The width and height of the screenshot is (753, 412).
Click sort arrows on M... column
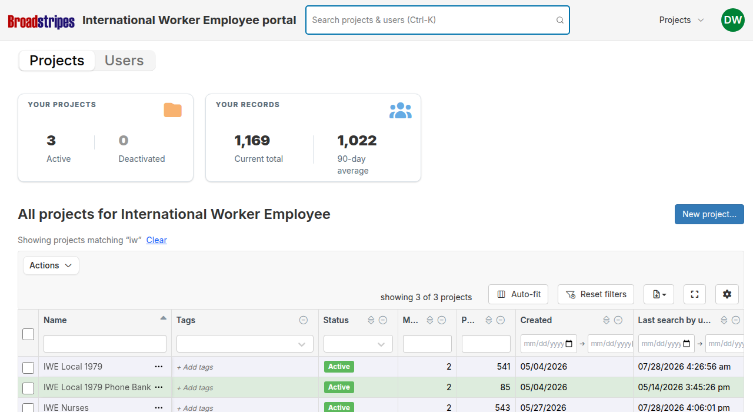tap(430, 320)
